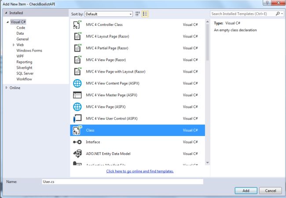Select MVC 4 View User Control (ASPX) text
This screenshot has width=286, height=198.
pos(112,118)
